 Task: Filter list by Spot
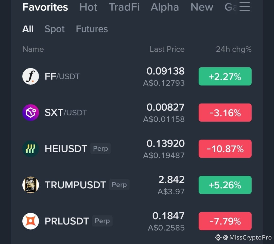tap(55, 29)
